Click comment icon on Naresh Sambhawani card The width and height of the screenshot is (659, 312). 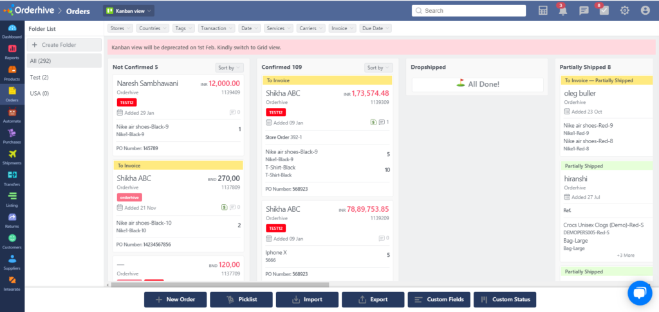[x=232, y=112]
